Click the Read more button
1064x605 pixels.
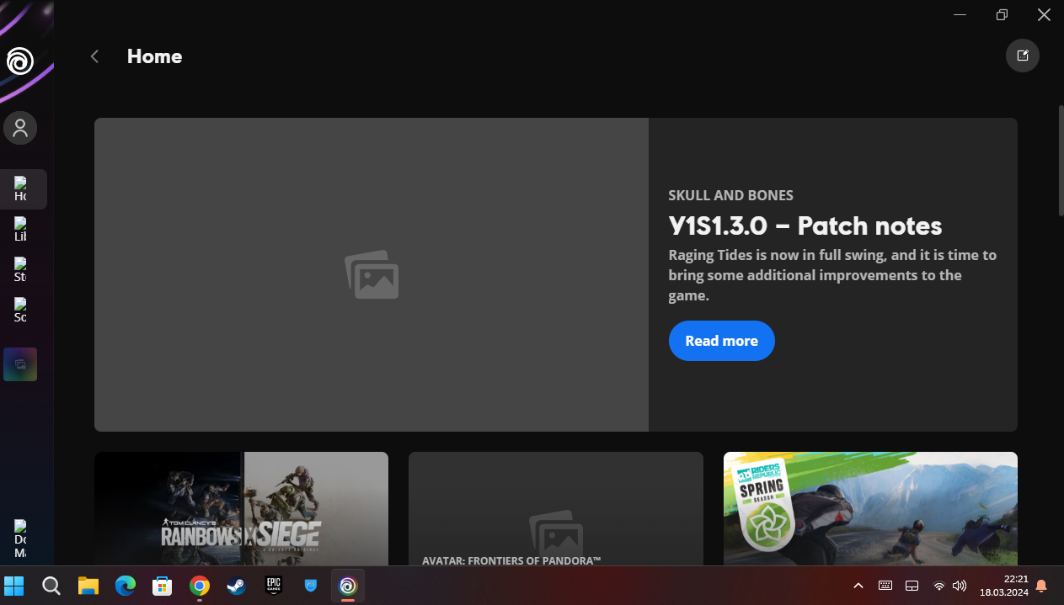click(722, 341)
